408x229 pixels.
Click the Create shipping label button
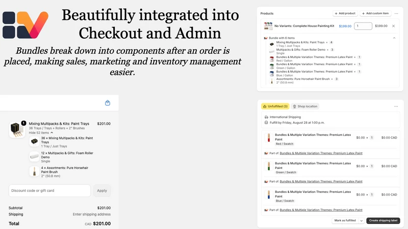[383, 221]
